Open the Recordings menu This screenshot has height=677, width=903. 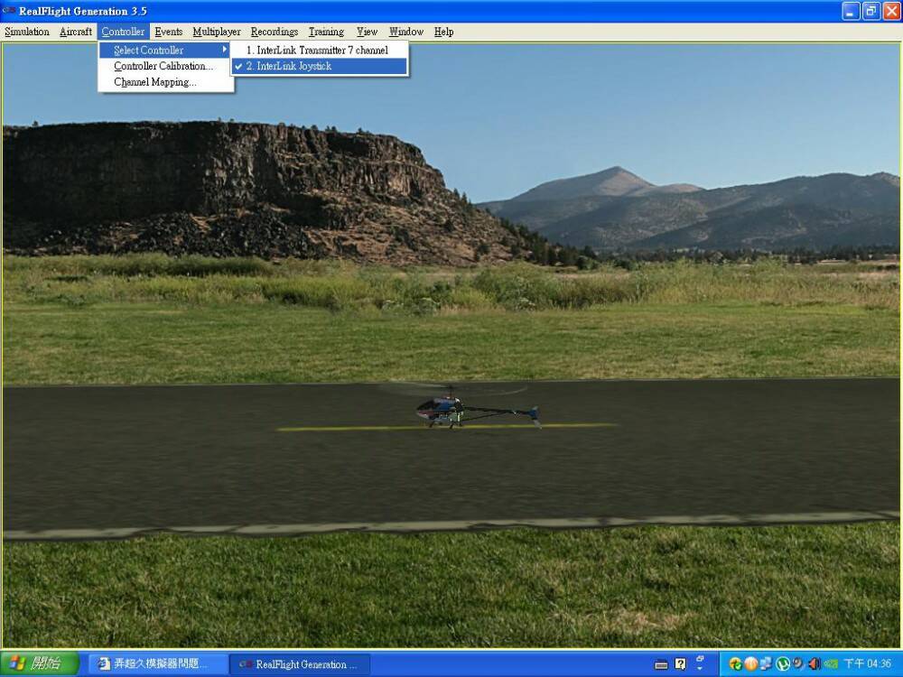[x=275, y=32]
